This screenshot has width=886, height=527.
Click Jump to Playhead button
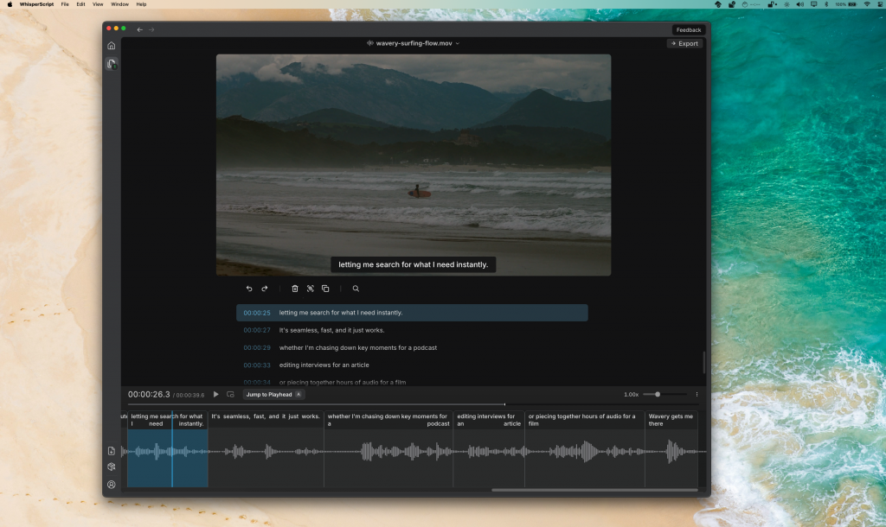[x=273, y=395]
